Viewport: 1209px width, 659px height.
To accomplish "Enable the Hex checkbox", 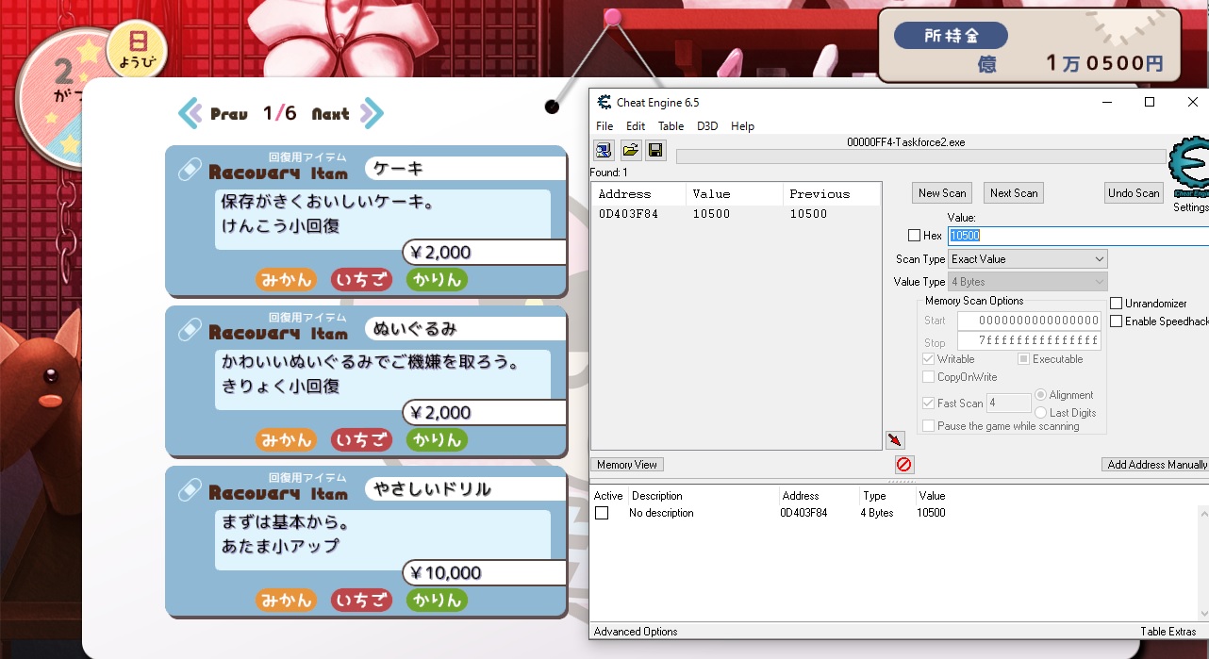I will 913,236.
